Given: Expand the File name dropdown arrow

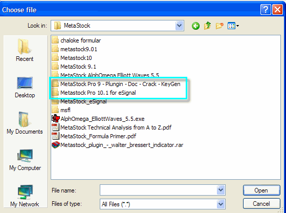Looking at the screenshot, I should click(x=221, y=190).
